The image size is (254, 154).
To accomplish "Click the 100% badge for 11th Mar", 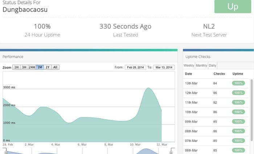I will click(238, 102).
